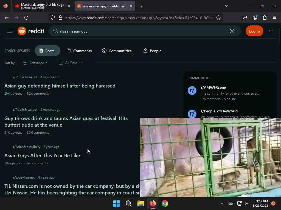Open r/PublicFreakout link on 3 months ago post
Viewport: 281px width, 210px height.
click(25, 77)
